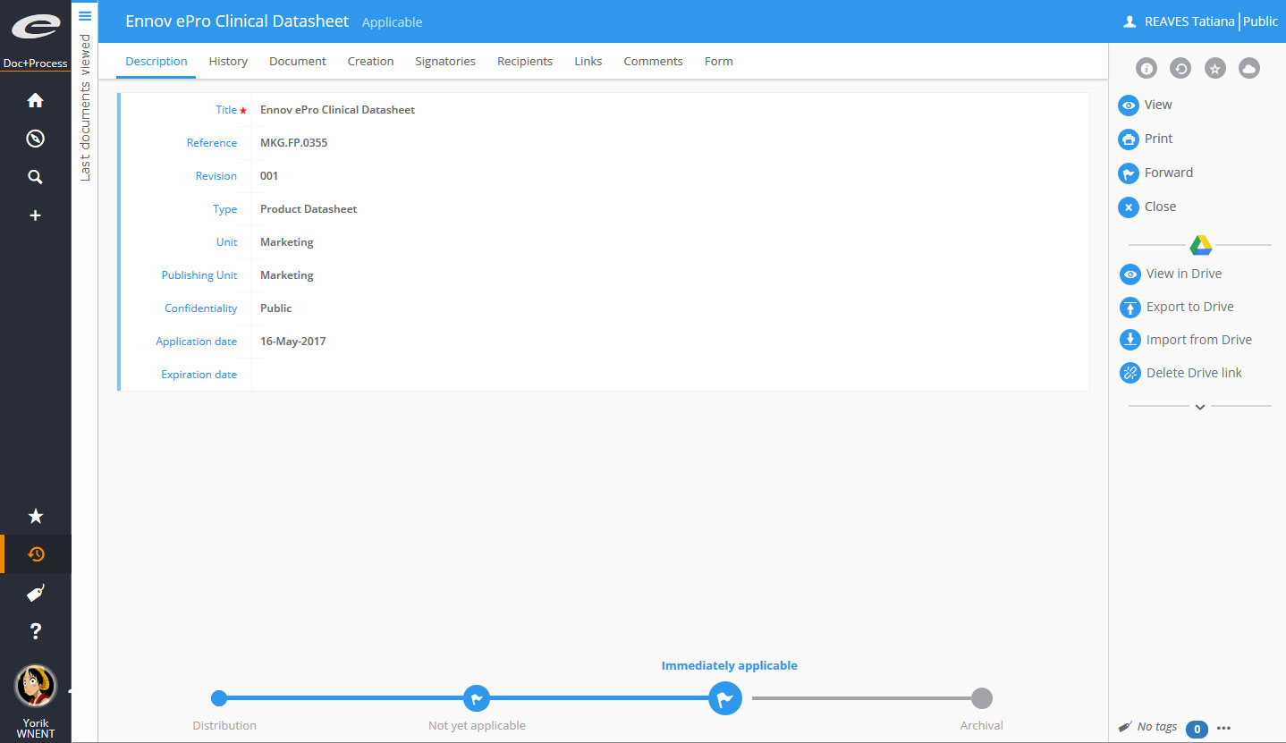Click the Delete Drive link text
1286x743 pixels.
(1194, 373)
